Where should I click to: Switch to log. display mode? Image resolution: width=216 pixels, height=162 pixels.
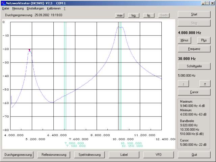134,16
